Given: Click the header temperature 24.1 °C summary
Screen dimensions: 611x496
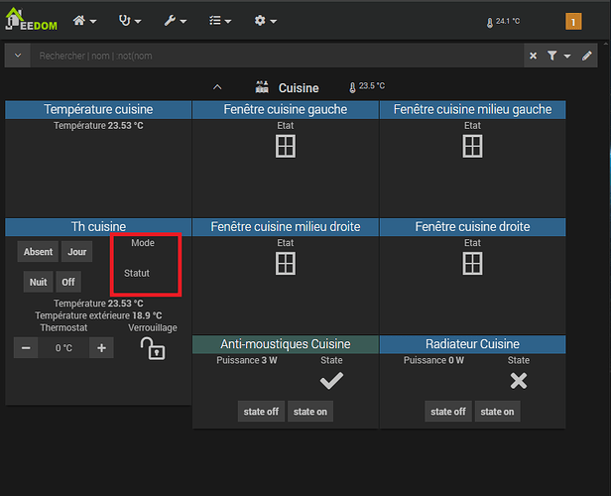Looking at the screenshot, I should click(x=503, y=22).
